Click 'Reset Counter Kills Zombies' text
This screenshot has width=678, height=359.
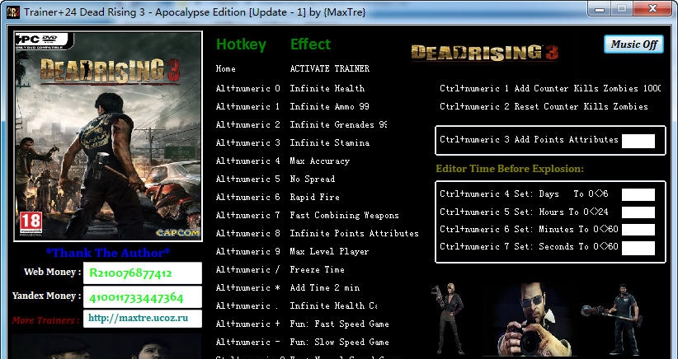(x=581, y=106)
